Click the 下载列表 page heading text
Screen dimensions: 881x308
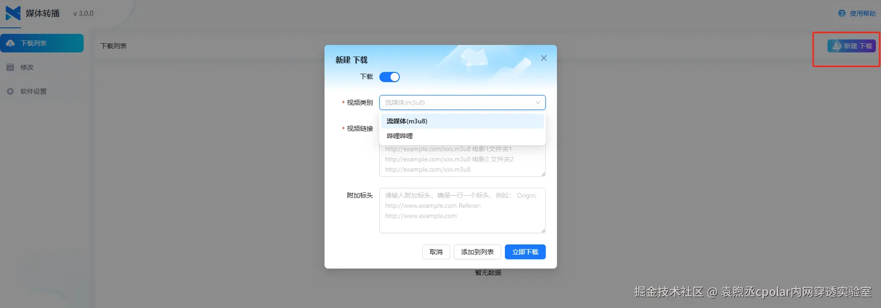113,46
